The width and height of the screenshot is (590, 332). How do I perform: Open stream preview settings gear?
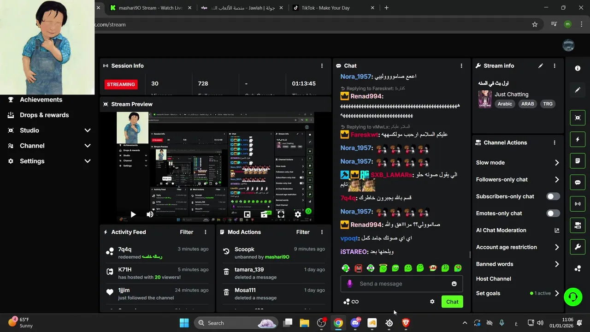pyautogui.click(x=298, y=214)
